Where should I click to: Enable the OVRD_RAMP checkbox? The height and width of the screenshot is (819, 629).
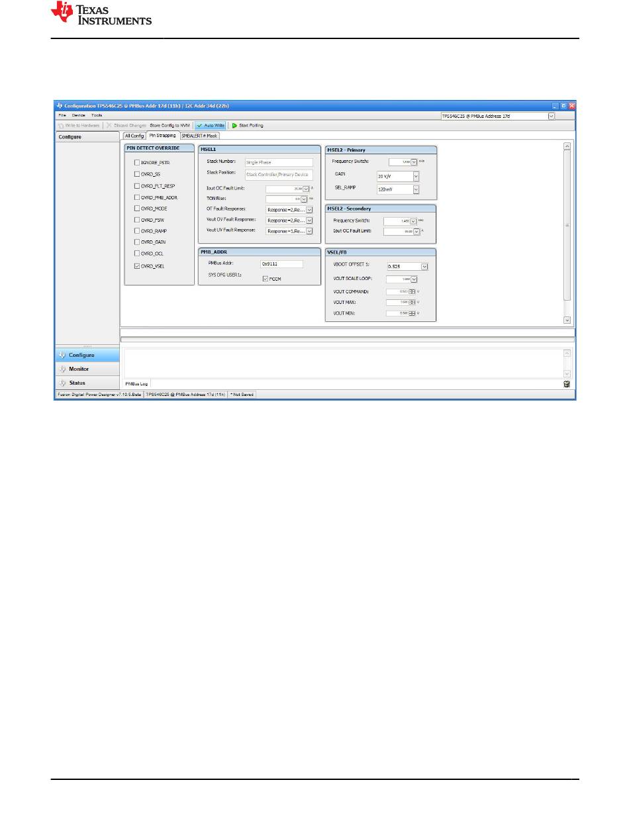pyautogui.click(x=137, y=231)
